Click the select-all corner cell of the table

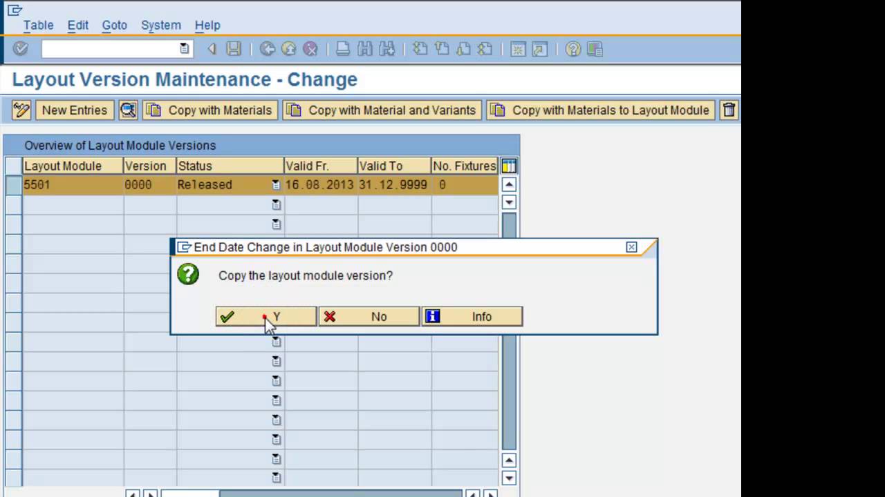tap(13, 166)
